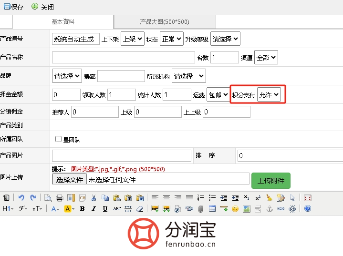
Task: Click the copy icon
Action: click(105, 198)
